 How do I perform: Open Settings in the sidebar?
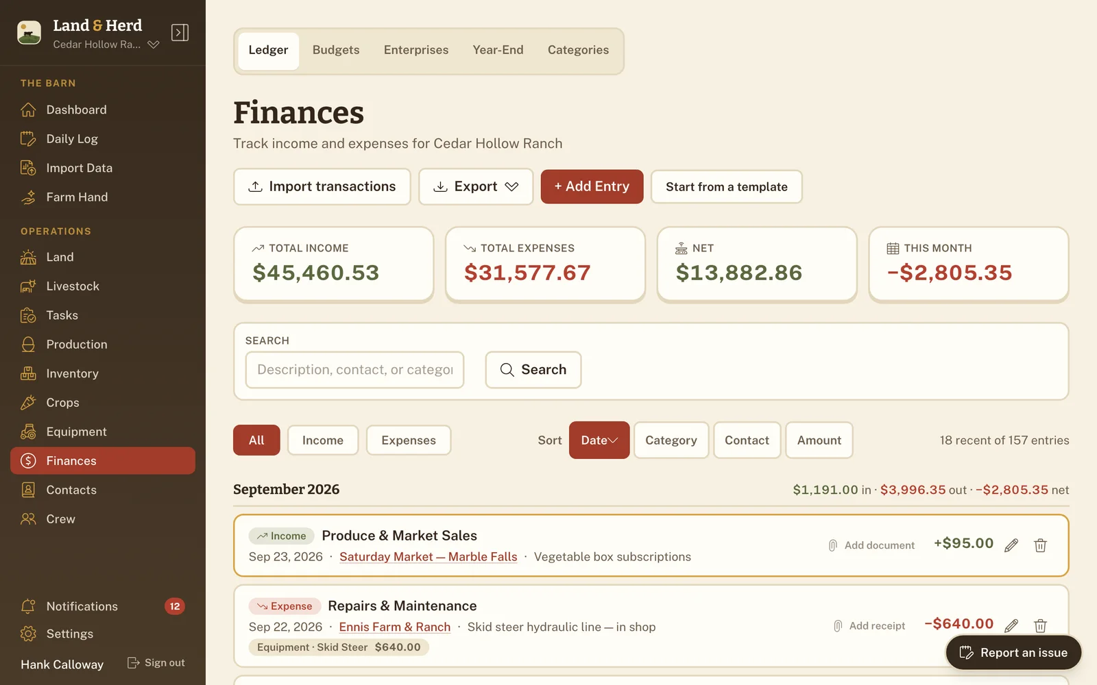[103, 634]
